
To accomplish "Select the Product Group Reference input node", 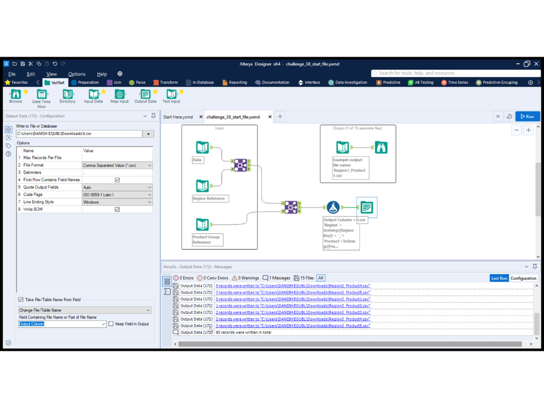I will pos(202,224).
